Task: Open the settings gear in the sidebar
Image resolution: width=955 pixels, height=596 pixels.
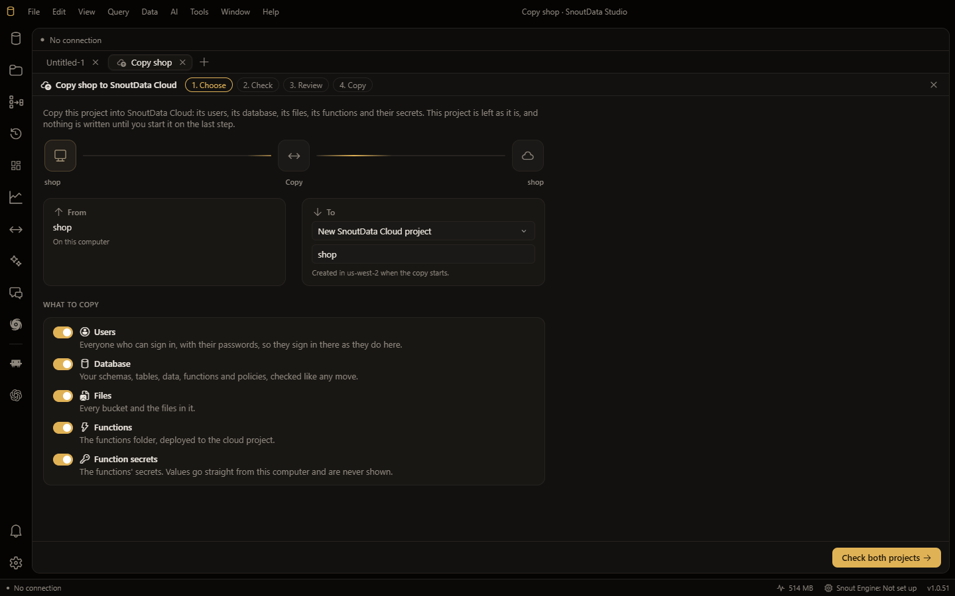Action: [x=16, y=563]
